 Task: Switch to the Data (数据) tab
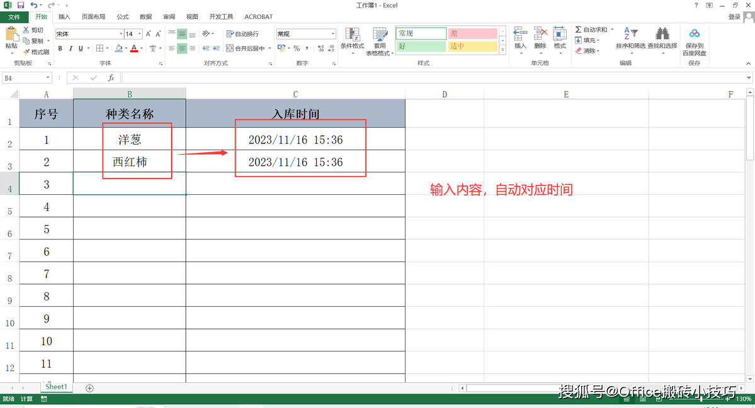click(146, 17)
